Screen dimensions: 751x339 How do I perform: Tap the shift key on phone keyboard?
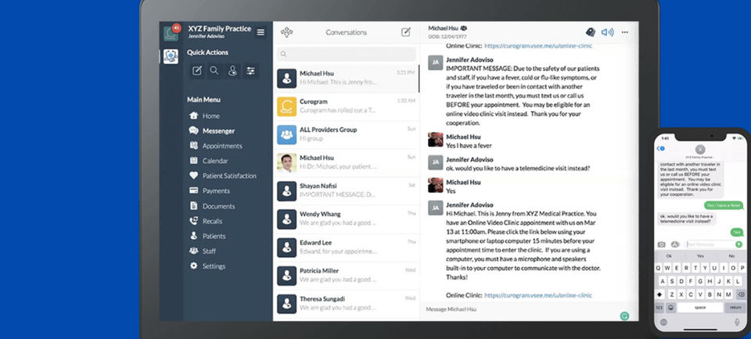click(x=659, y=294)
